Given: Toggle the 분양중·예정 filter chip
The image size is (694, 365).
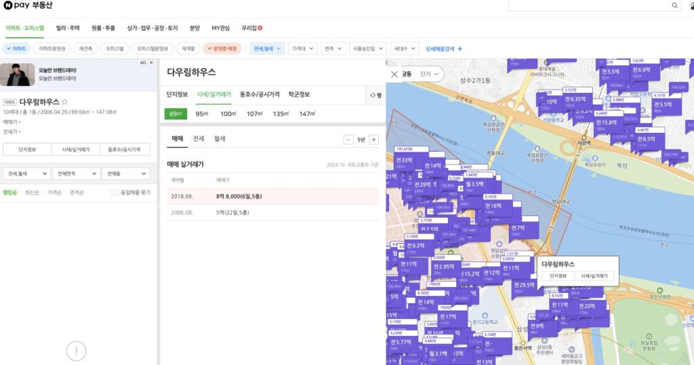Looking at the screenshot, I should pos(222,49).
